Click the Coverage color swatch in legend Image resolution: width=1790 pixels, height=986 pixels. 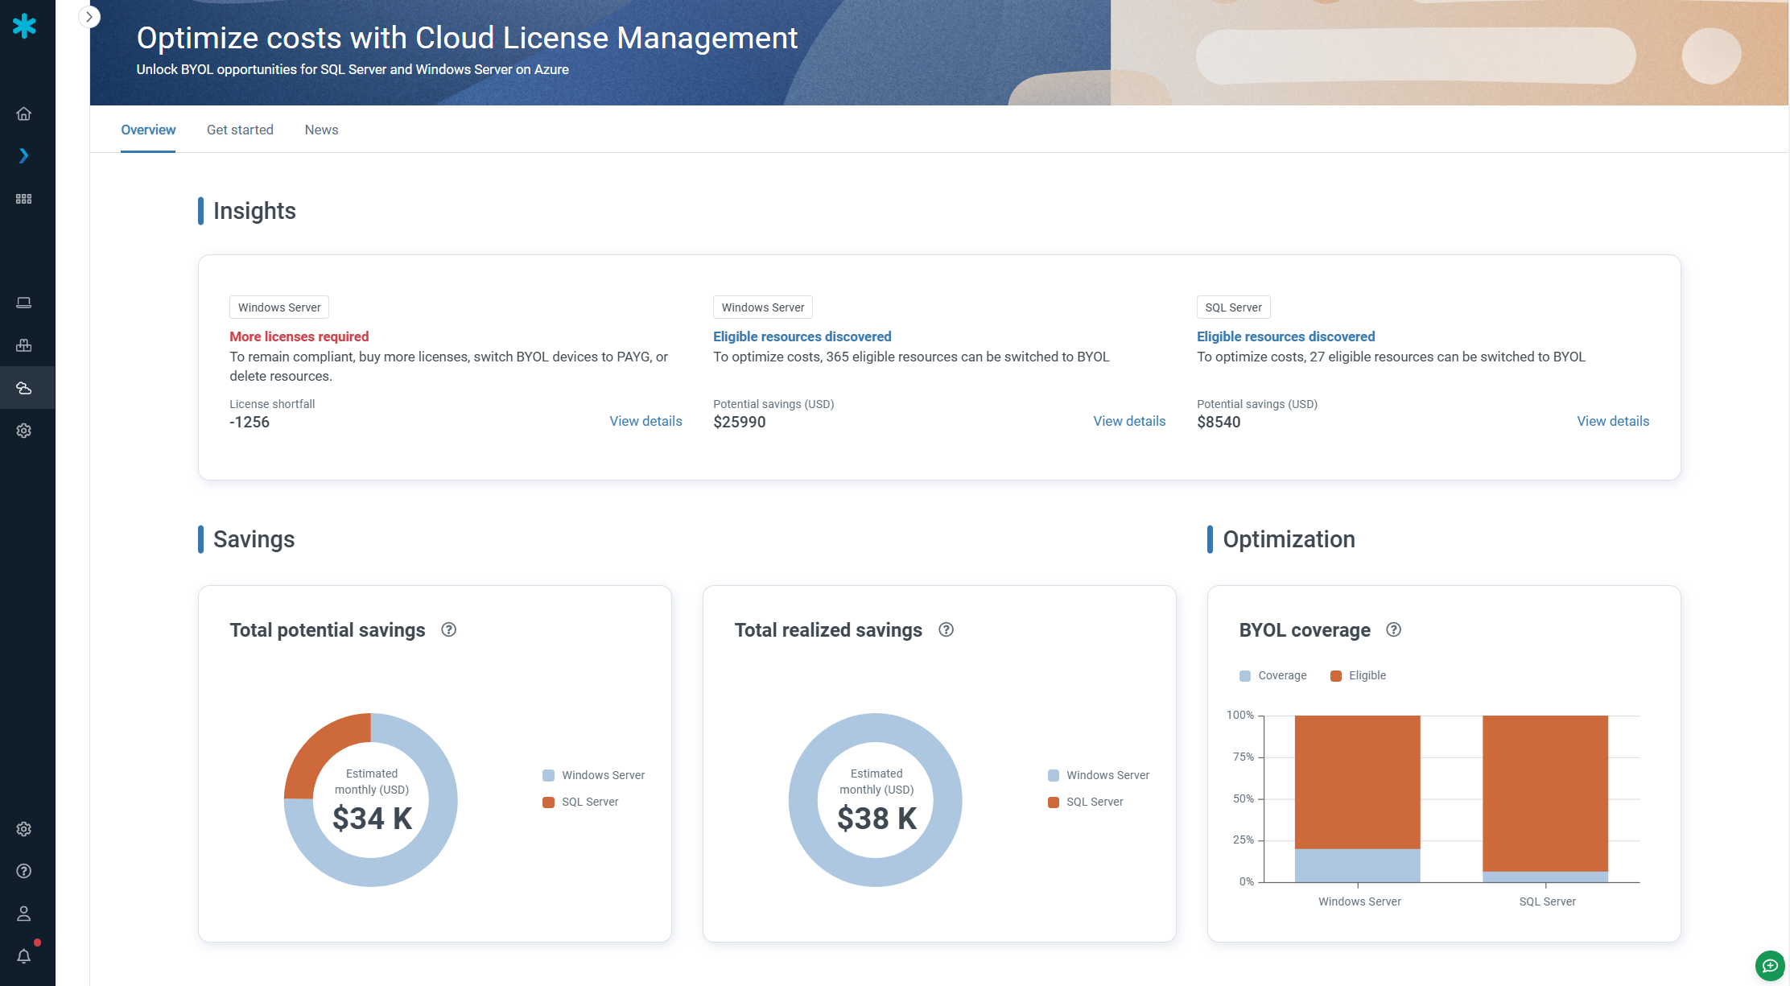[1245, 676]
